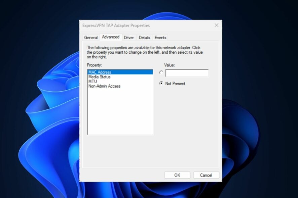Enable the Not Present option
The height and width of the screenshot is (198, 298).
coord(161,84)
